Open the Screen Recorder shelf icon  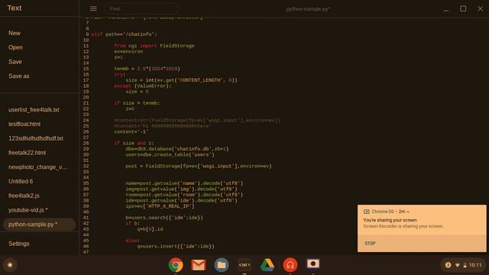tap(313, 264)
